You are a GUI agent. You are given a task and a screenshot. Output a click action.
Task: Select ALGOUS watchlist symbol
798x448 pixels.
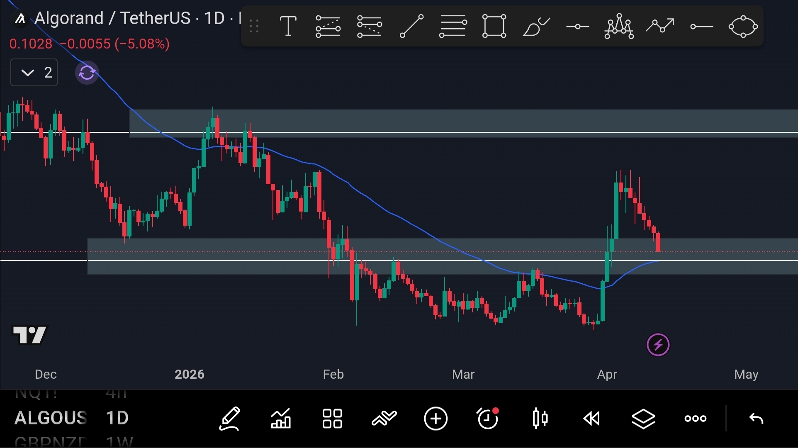coord(51,418)
